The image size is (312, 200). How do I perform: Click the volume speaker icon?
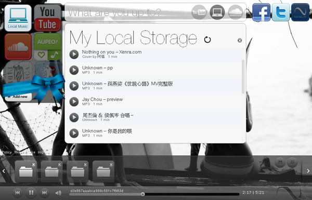click(x=58, y=193)
